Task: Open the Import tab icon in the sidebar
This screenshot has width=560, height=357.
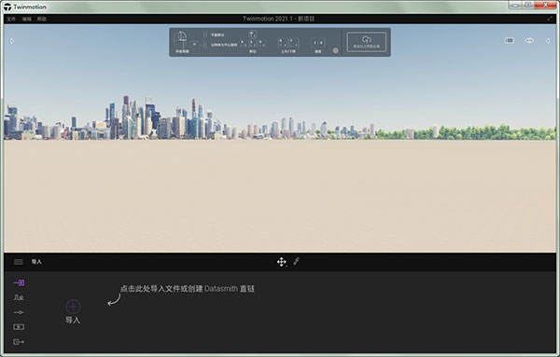Action: tap(19, 282)
